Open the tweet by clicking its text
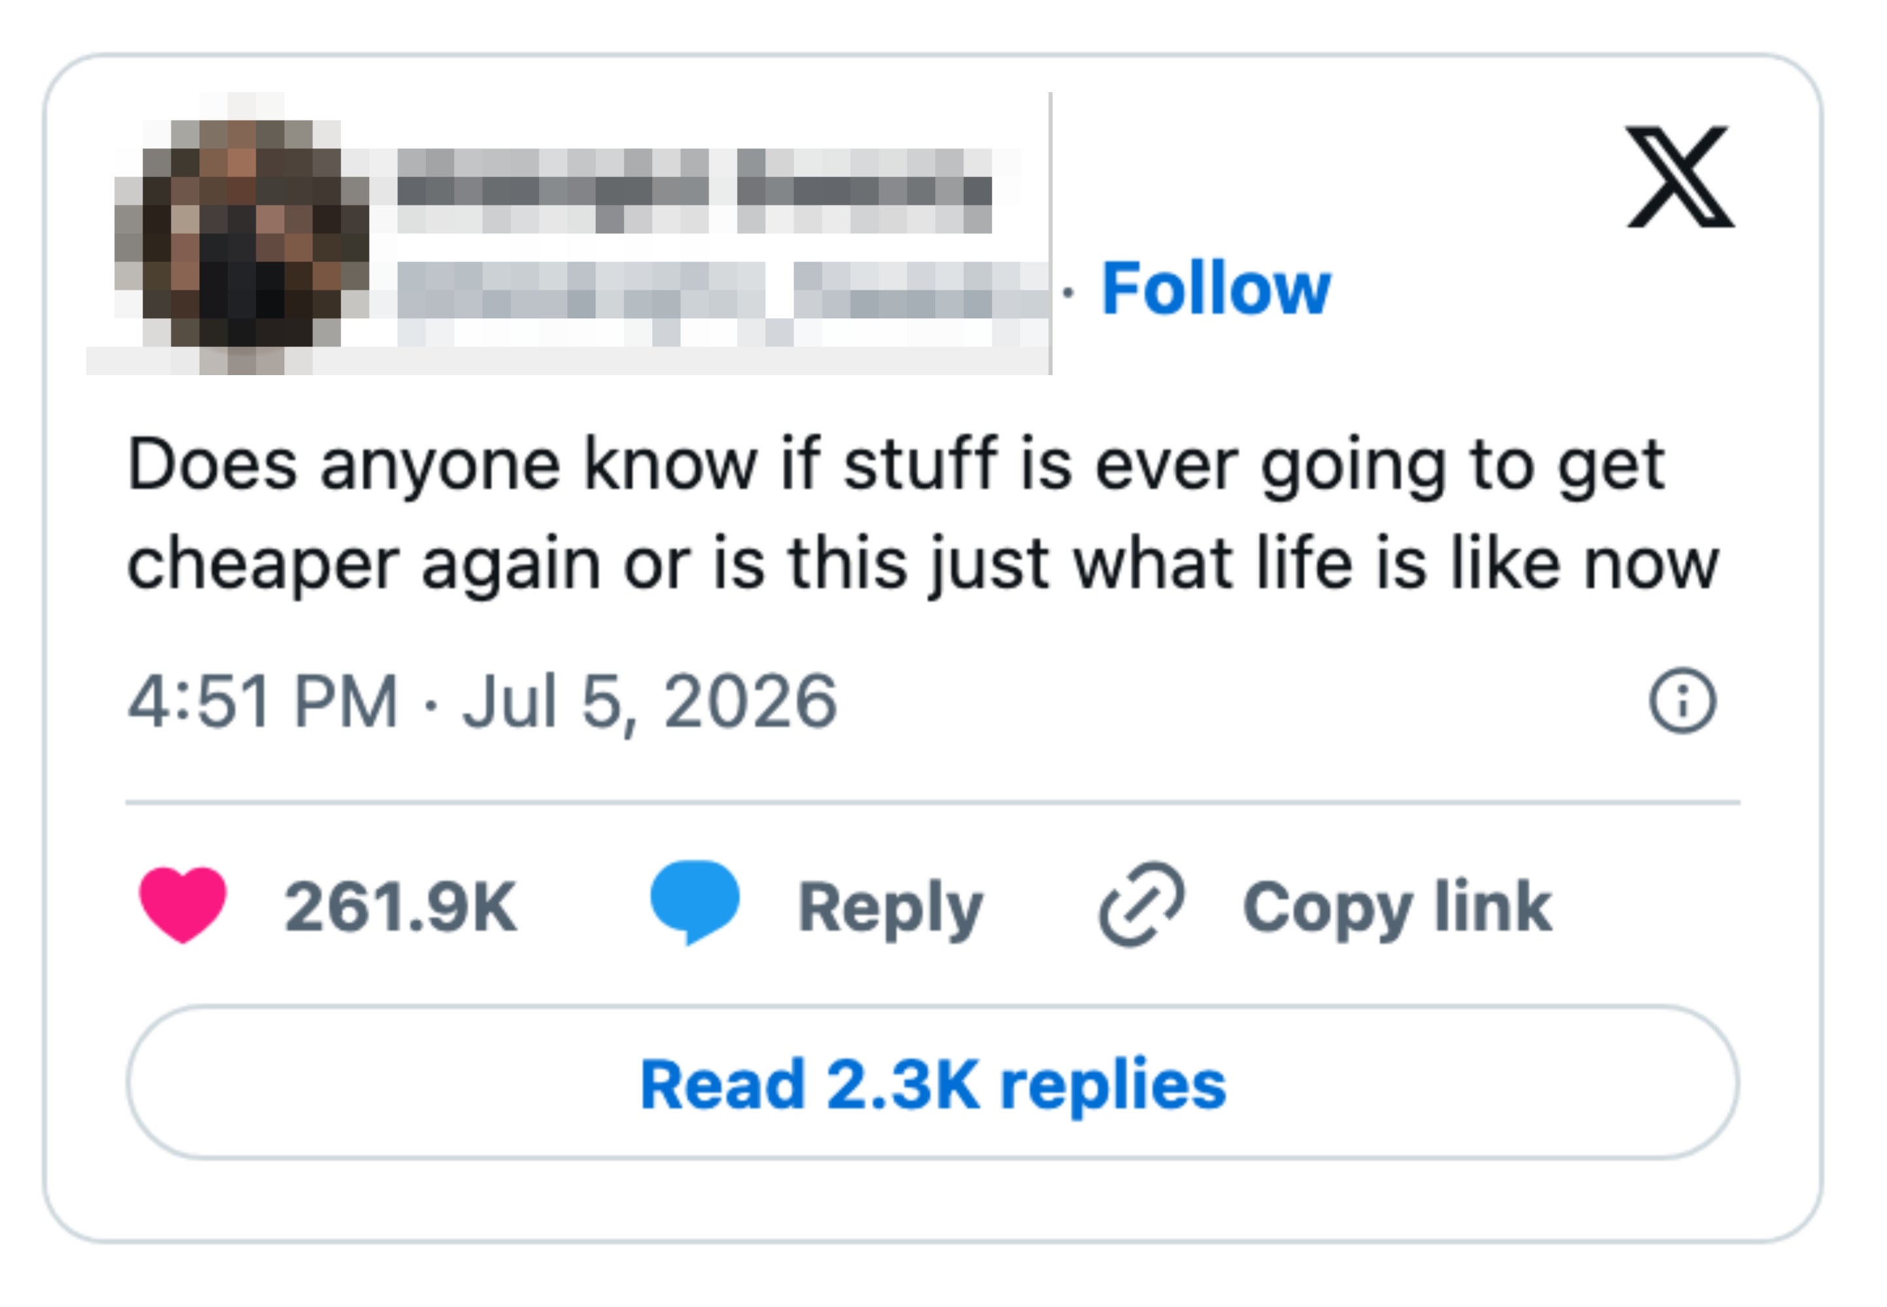The image size is (1887, 1307). [923, 514]
